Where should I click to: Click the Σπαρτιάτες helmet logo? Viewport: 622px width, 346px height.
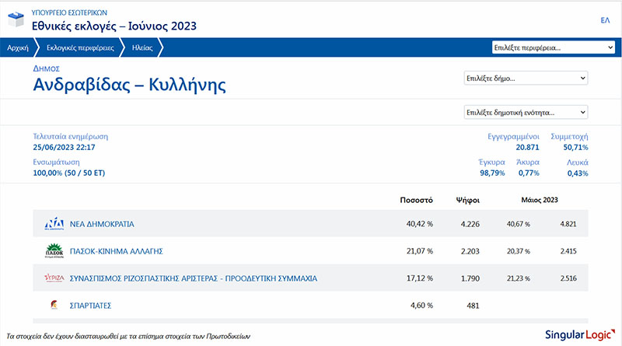coord(54,305)
